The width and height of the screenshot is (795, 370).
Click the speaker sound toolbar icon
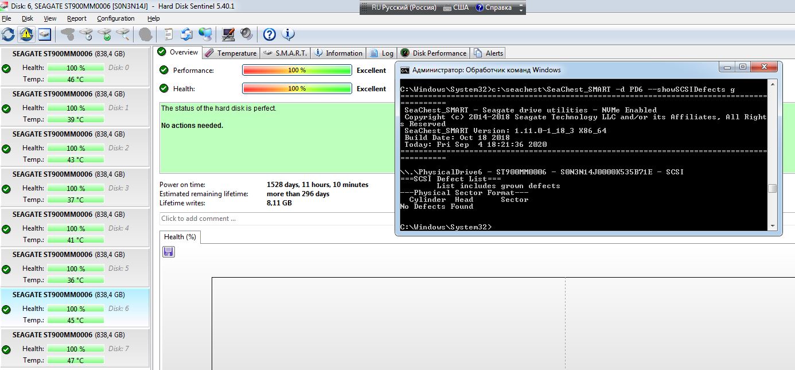pyautogui.click(x=247, y=34)
